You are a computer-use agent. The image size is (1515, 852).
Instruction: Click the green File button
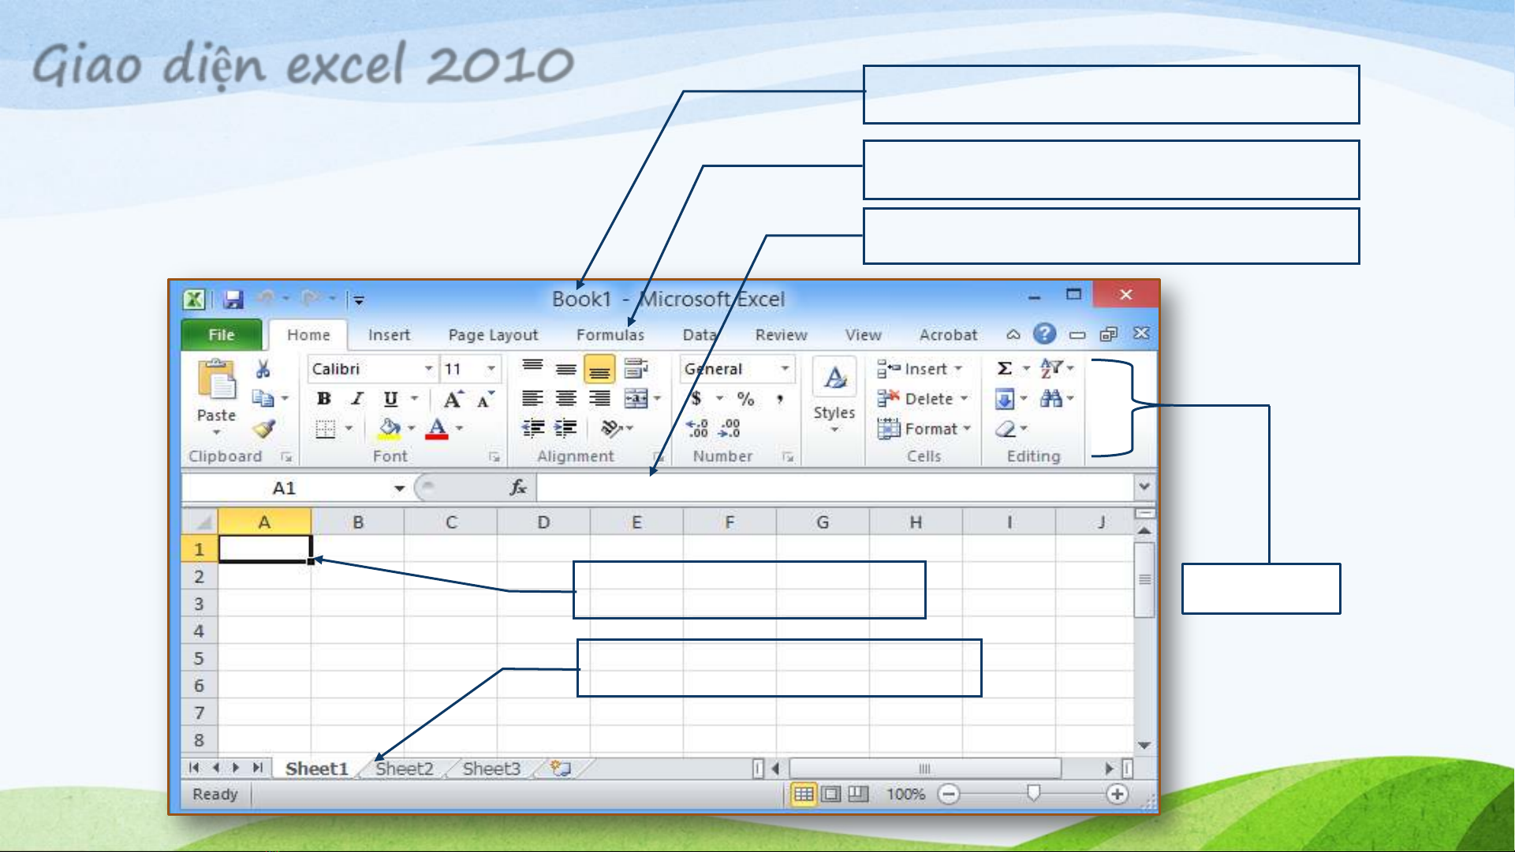[x=222, y=335]
